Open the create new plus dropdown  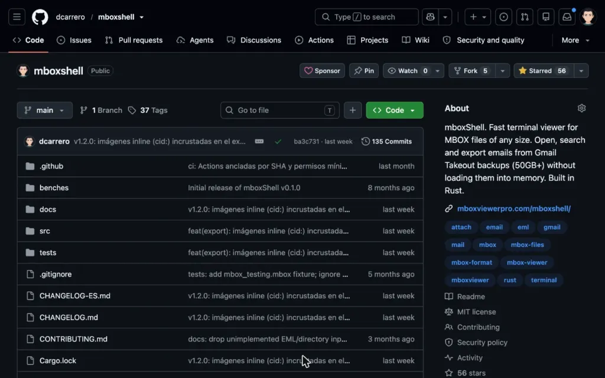[477, 17]
